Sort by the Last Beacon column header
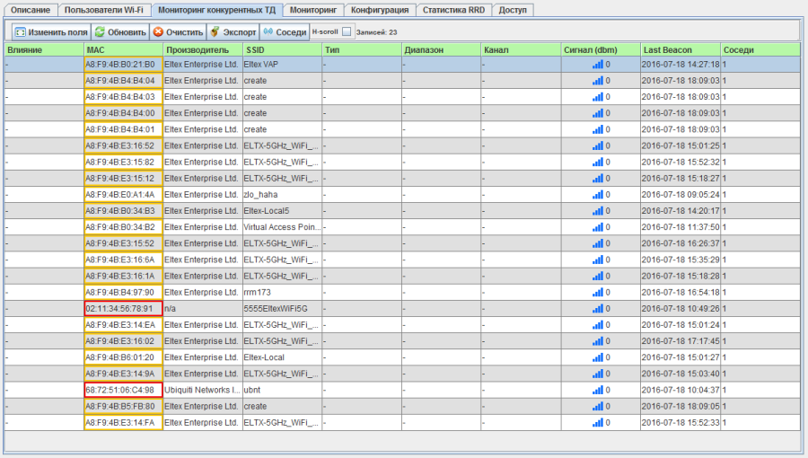808x458 pixels. point(681,50)
